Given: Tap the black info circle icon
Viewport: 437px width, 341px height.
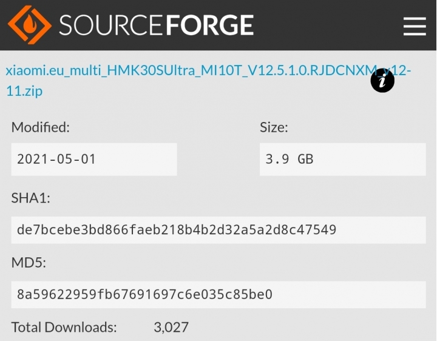Looking at the screenshot, I should [382, 81].
